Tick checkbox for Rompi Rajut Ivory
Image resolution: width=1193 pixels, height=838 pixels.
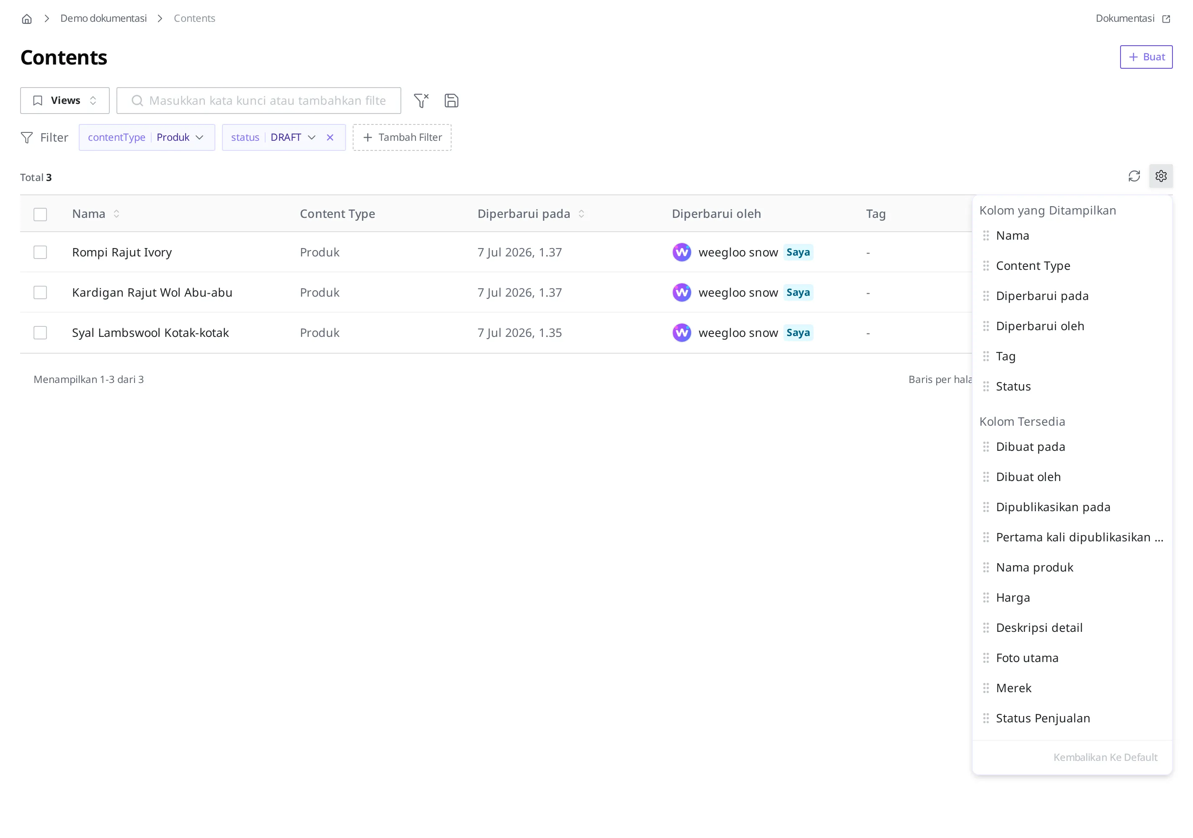click(x=40, y=252)
